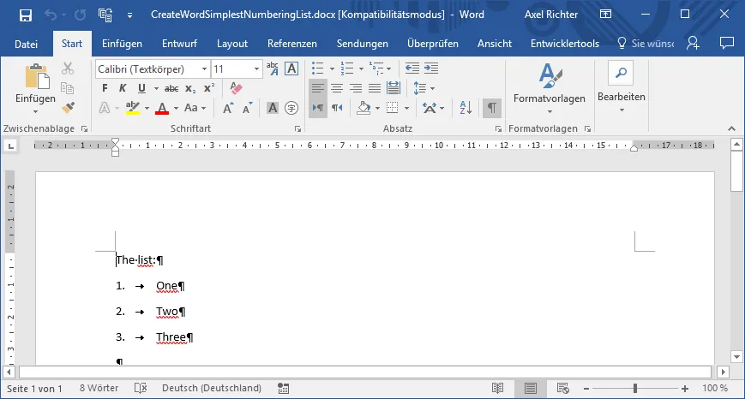Screen dimensions: 745x399
Task: Save the document with the floppy icon
Action: 26,15
